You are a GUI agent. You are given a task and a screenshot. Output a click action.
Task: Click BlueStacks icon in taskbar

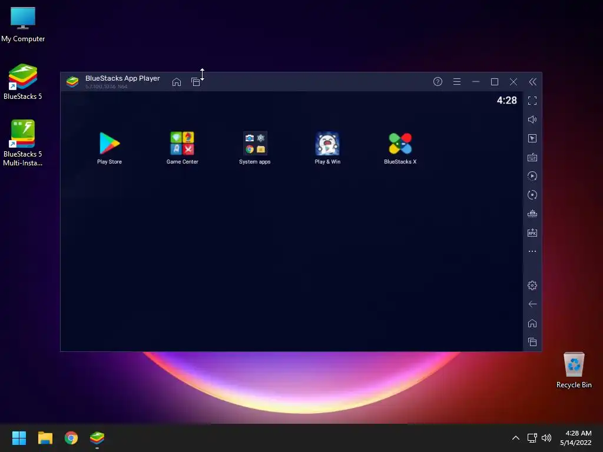tap(97, 438)
